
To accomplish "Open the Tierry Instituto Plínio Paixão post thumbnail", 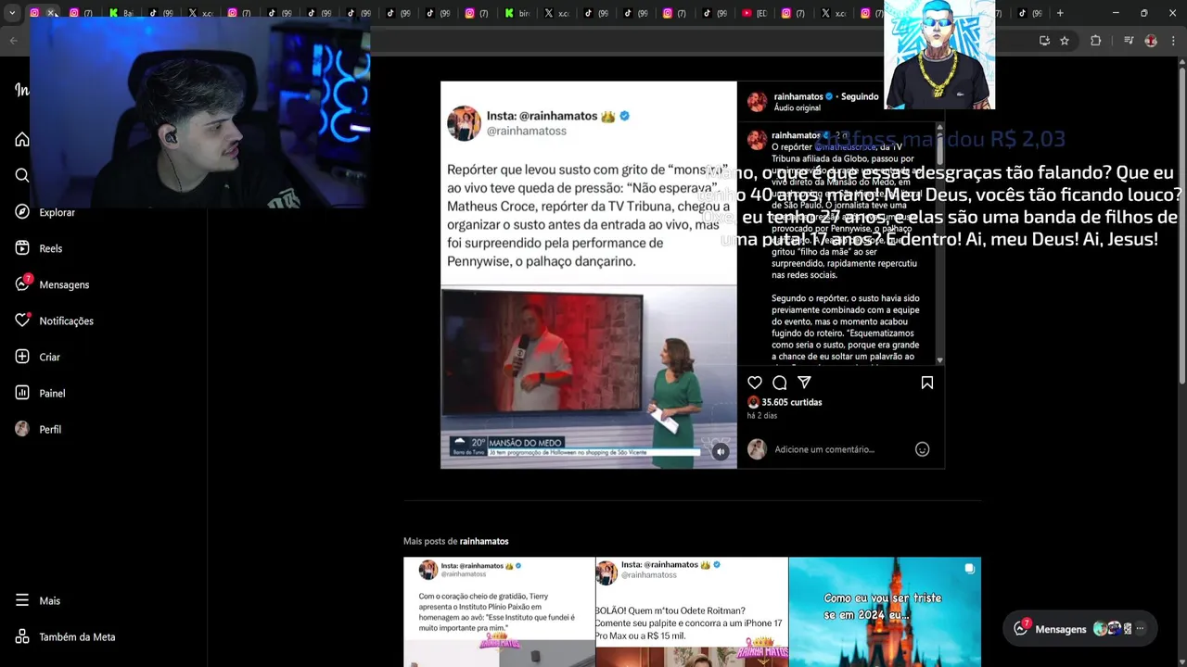I will tap(499, 611).
